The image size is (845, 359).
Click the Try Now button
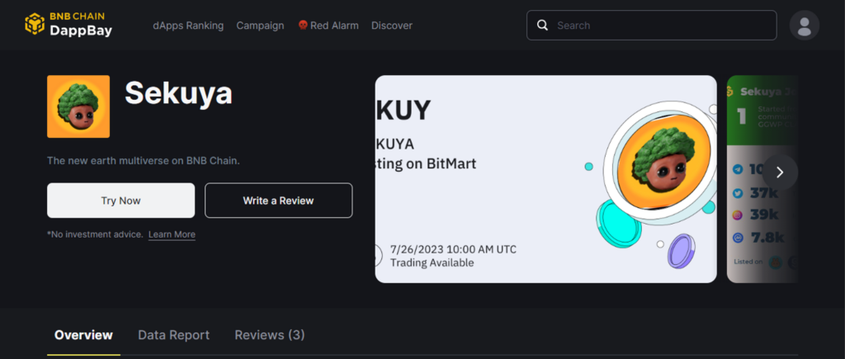[x=120, y=201]
